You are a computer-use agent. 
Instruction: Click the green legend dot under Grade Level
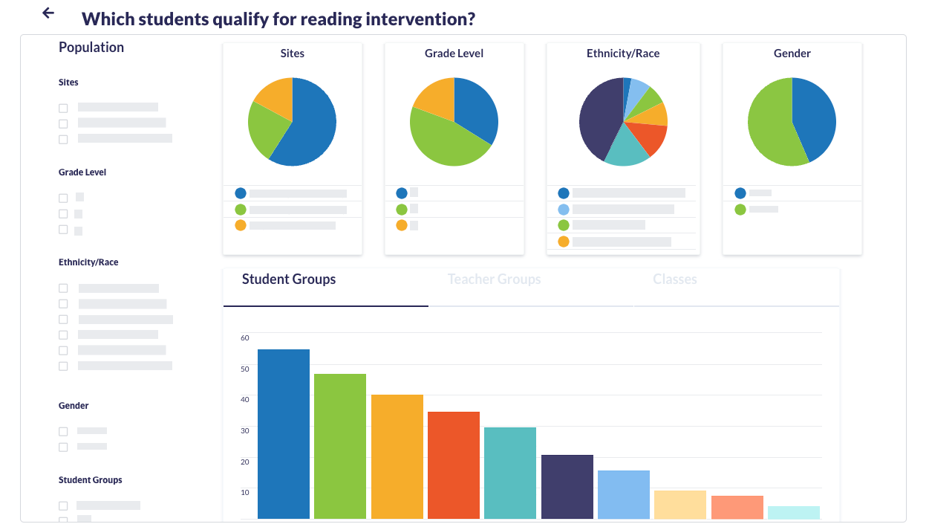[402, 210]
